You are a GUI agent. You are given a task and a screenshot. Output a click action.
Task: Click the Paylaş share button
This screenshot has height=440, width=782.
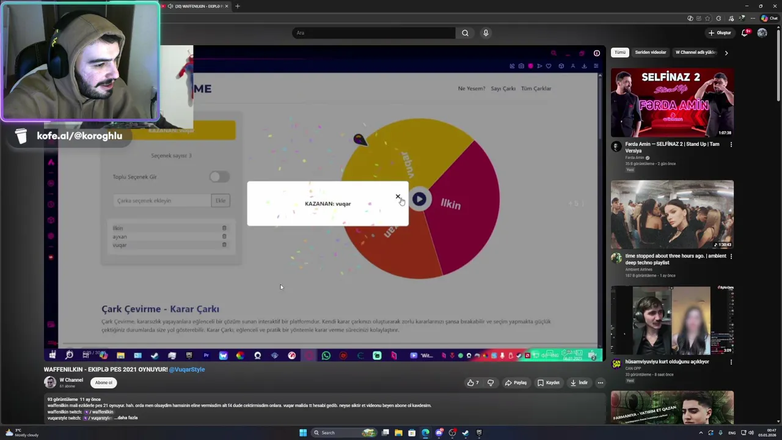[x=516, y=383]
